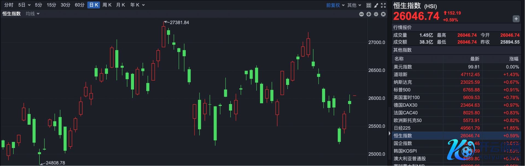Add 恒生指数 to watchlist with plus button
Image resolution: width=525 pixels, height=166 pixels.
[x=516, y=19]
